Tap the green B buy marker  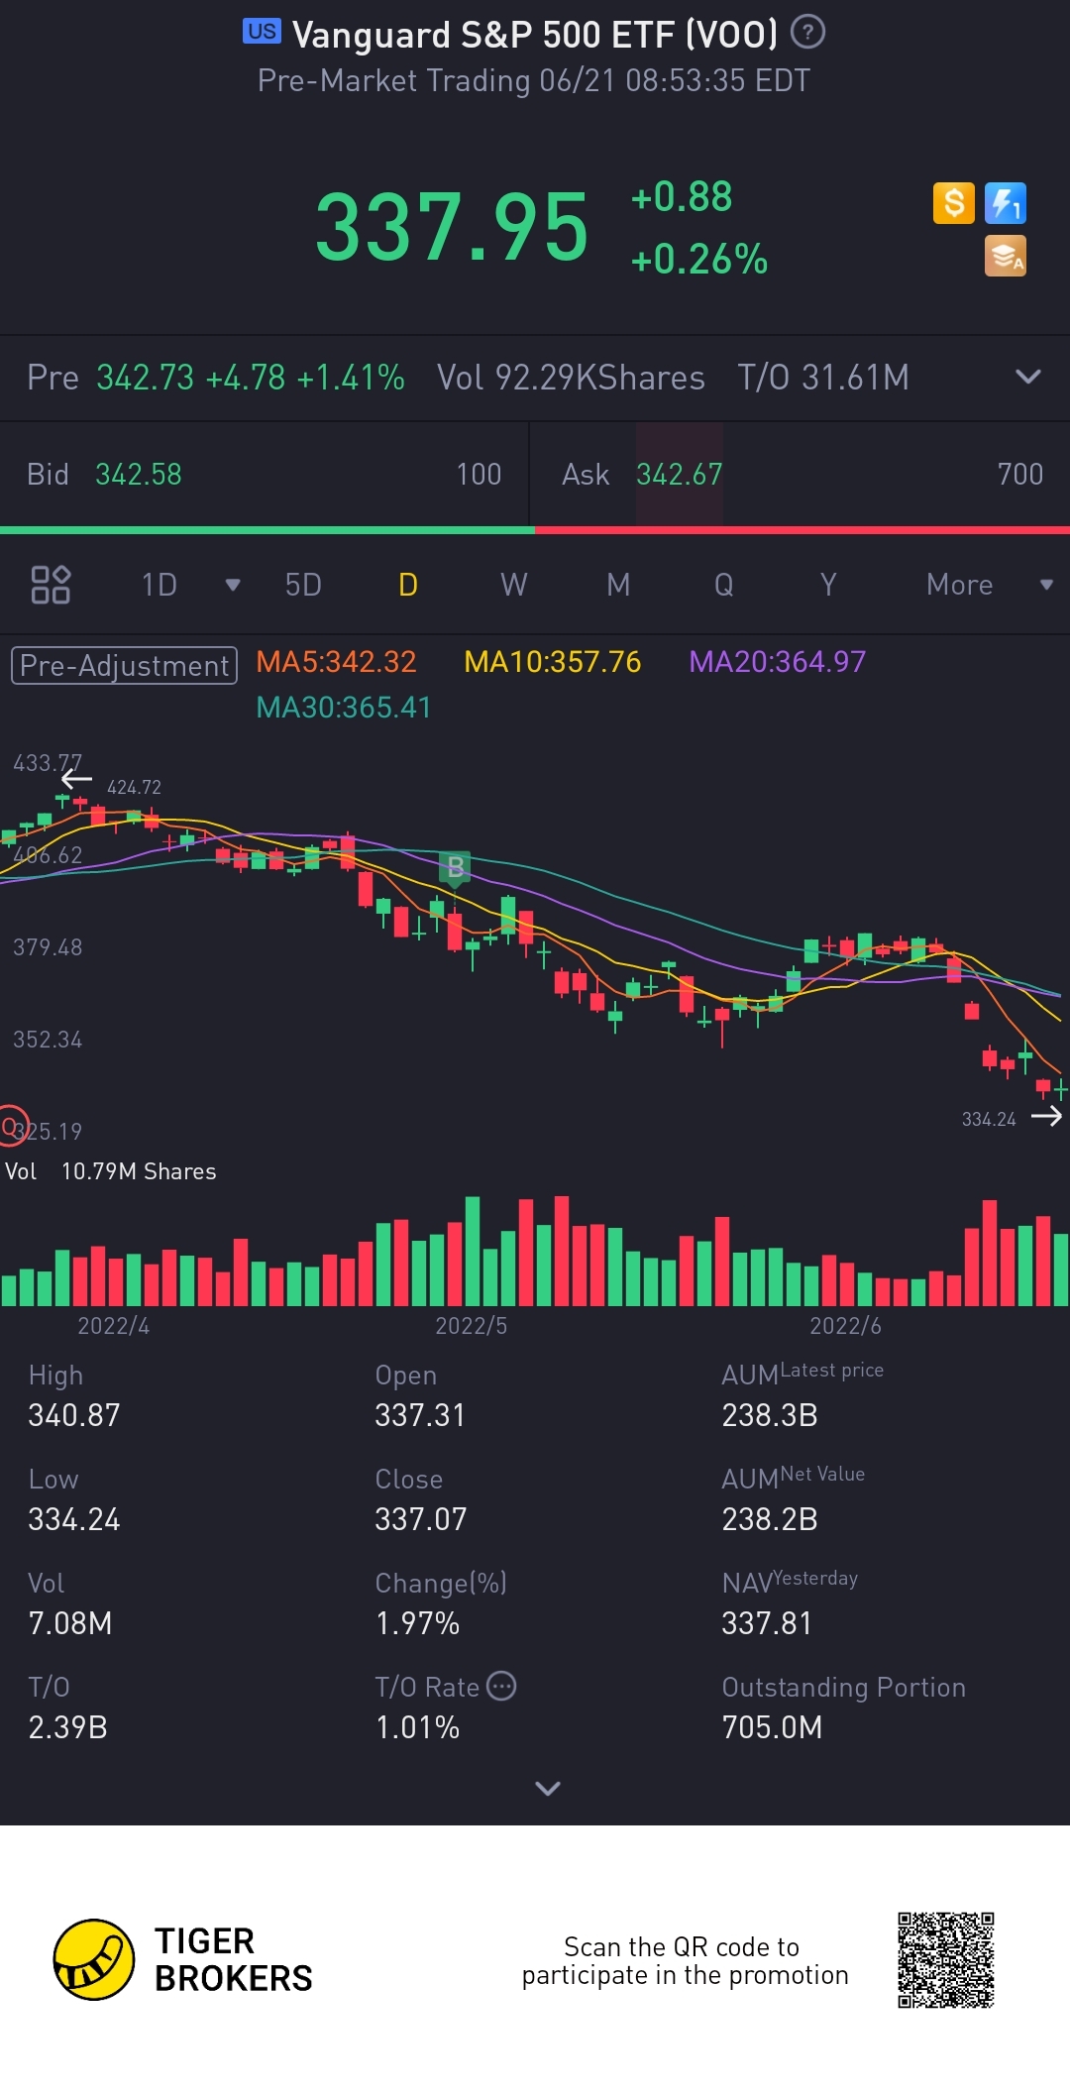click(455, 867)
